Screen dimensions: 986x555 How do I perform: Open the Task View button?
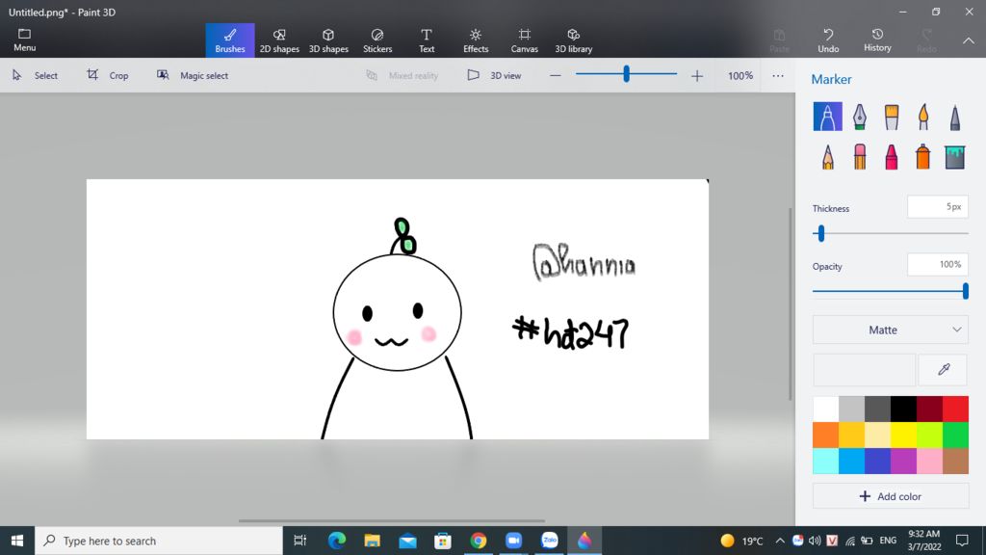coord(300,541)
